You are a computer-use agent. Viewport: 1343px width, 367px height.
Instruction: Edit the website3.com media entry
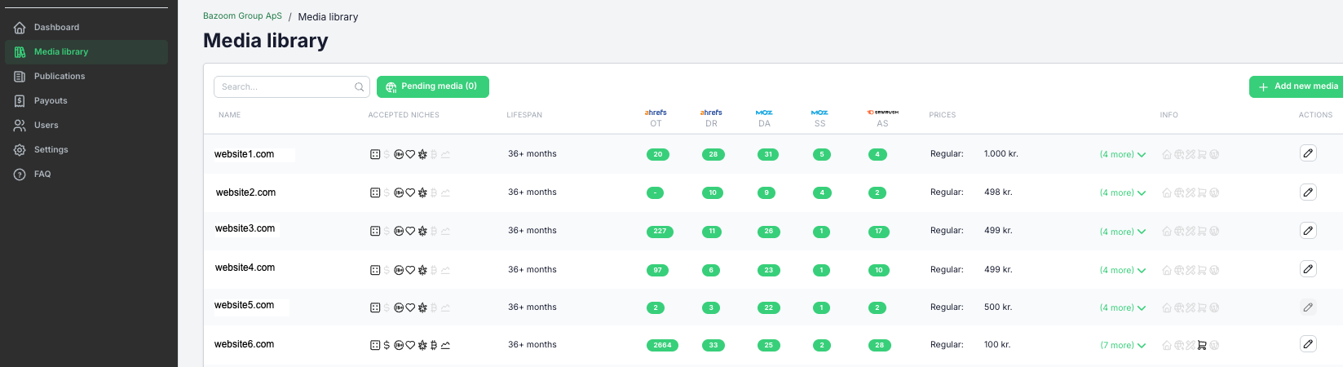(1308, 231)
